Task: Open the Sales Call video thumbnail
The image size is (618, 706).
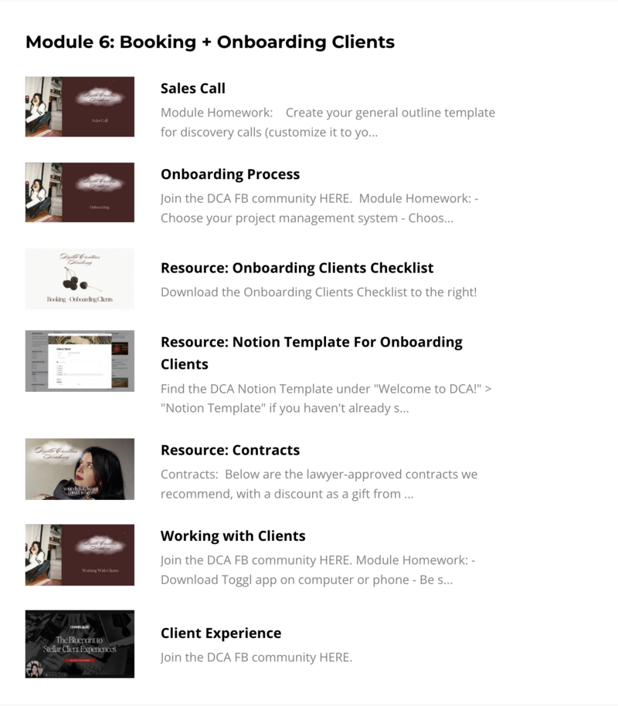Action: pyautogui.click(x=80, y=106)
